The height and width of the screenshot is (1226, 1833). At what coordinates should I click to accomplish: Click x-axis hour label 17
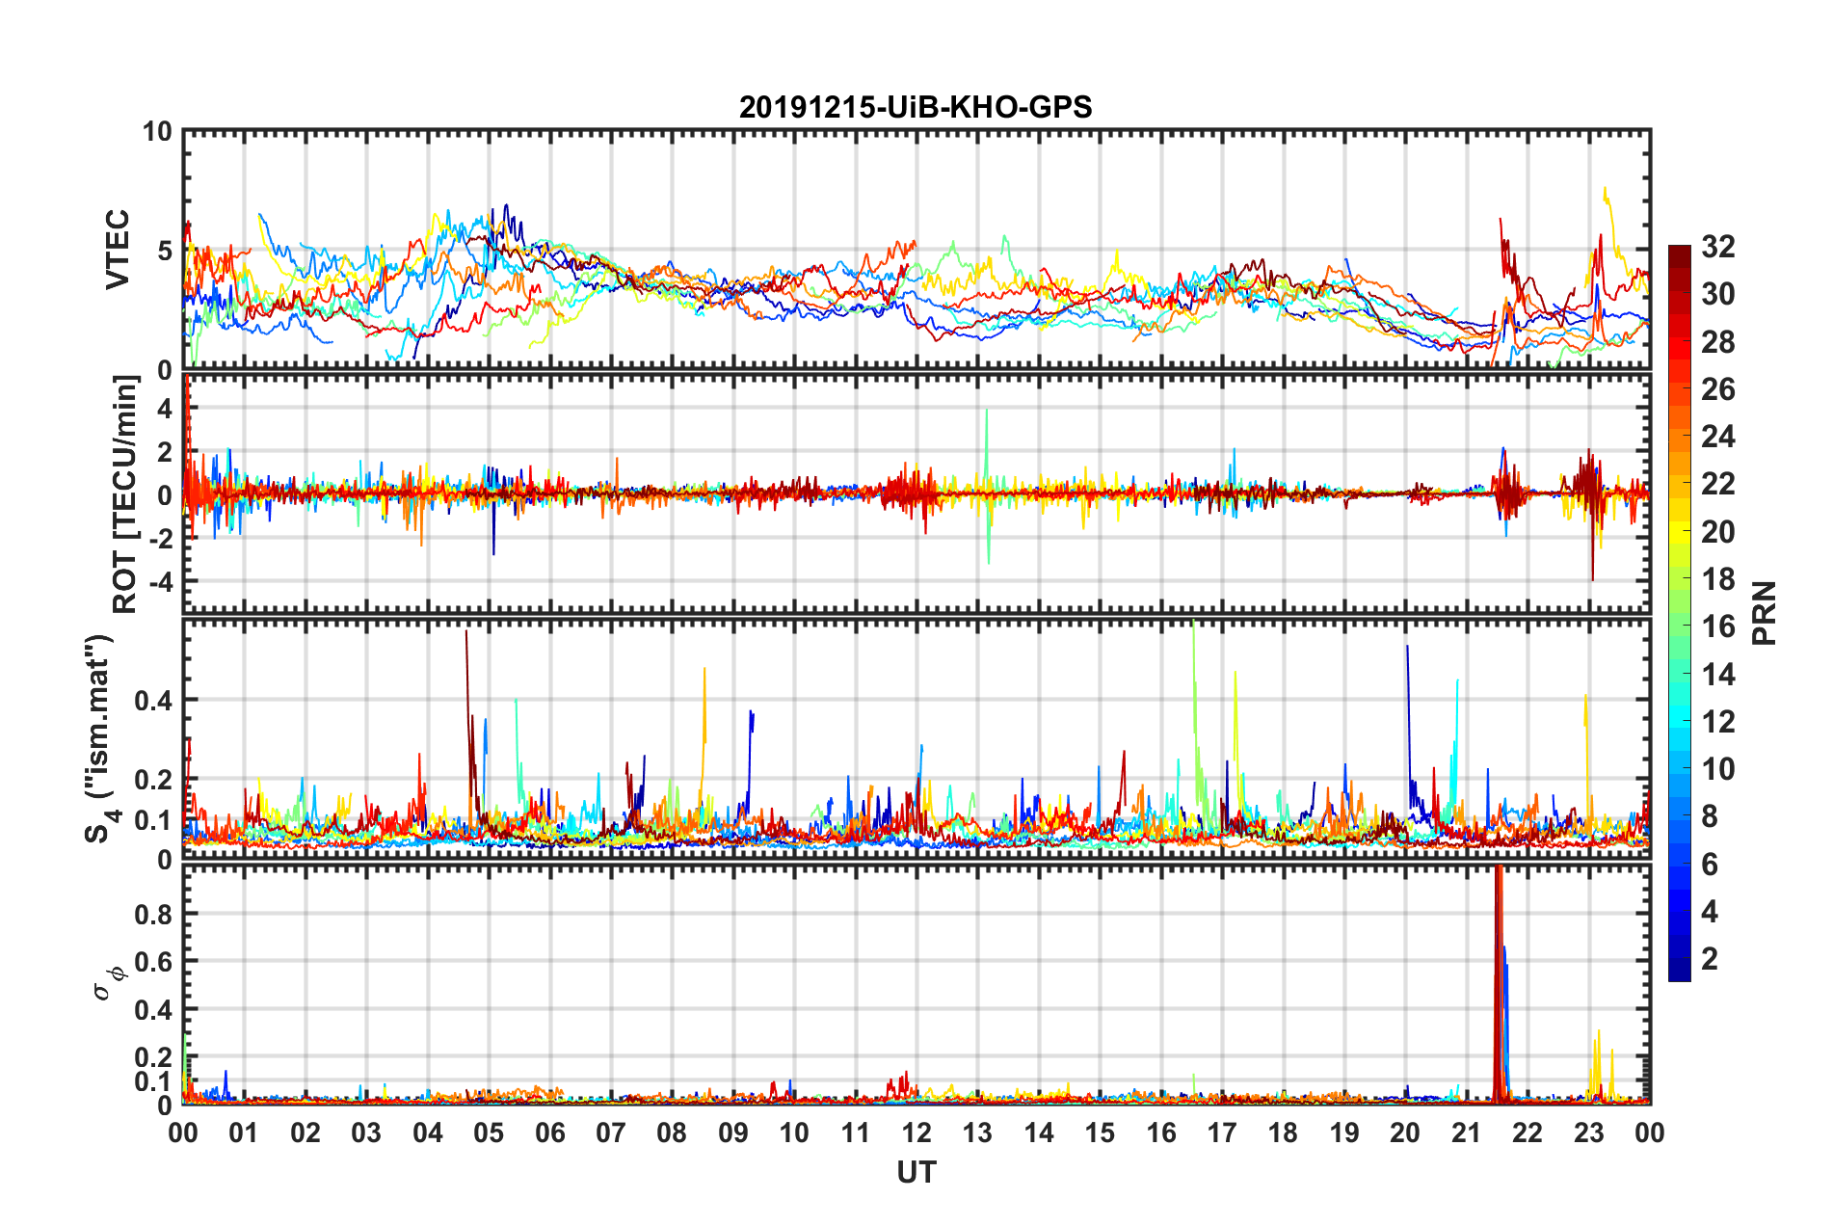[x=1222, y=1133]
